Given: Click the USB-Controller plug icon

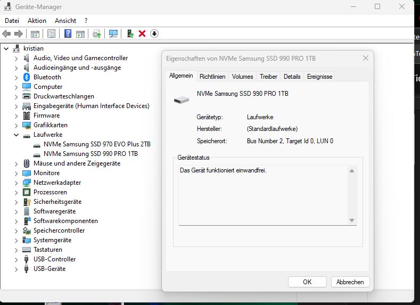Looking at the screenshot, I should (26, 259).
